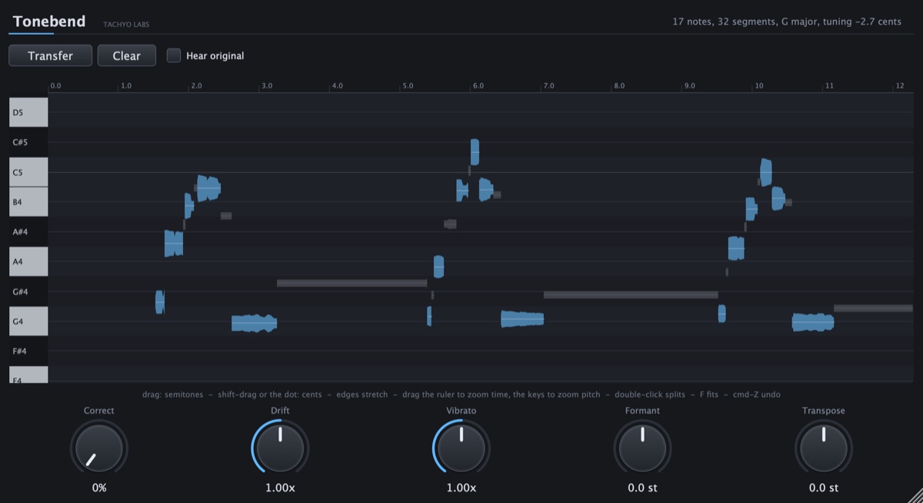Click the Formant knob
This screenshot has height=503, width=923.
(x=642, y=449)
